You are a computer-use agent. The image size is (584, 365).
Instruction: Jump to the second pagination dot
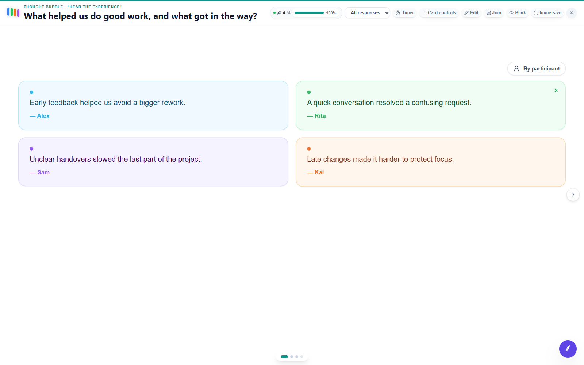pyautogui.click(x=292, y=357)
